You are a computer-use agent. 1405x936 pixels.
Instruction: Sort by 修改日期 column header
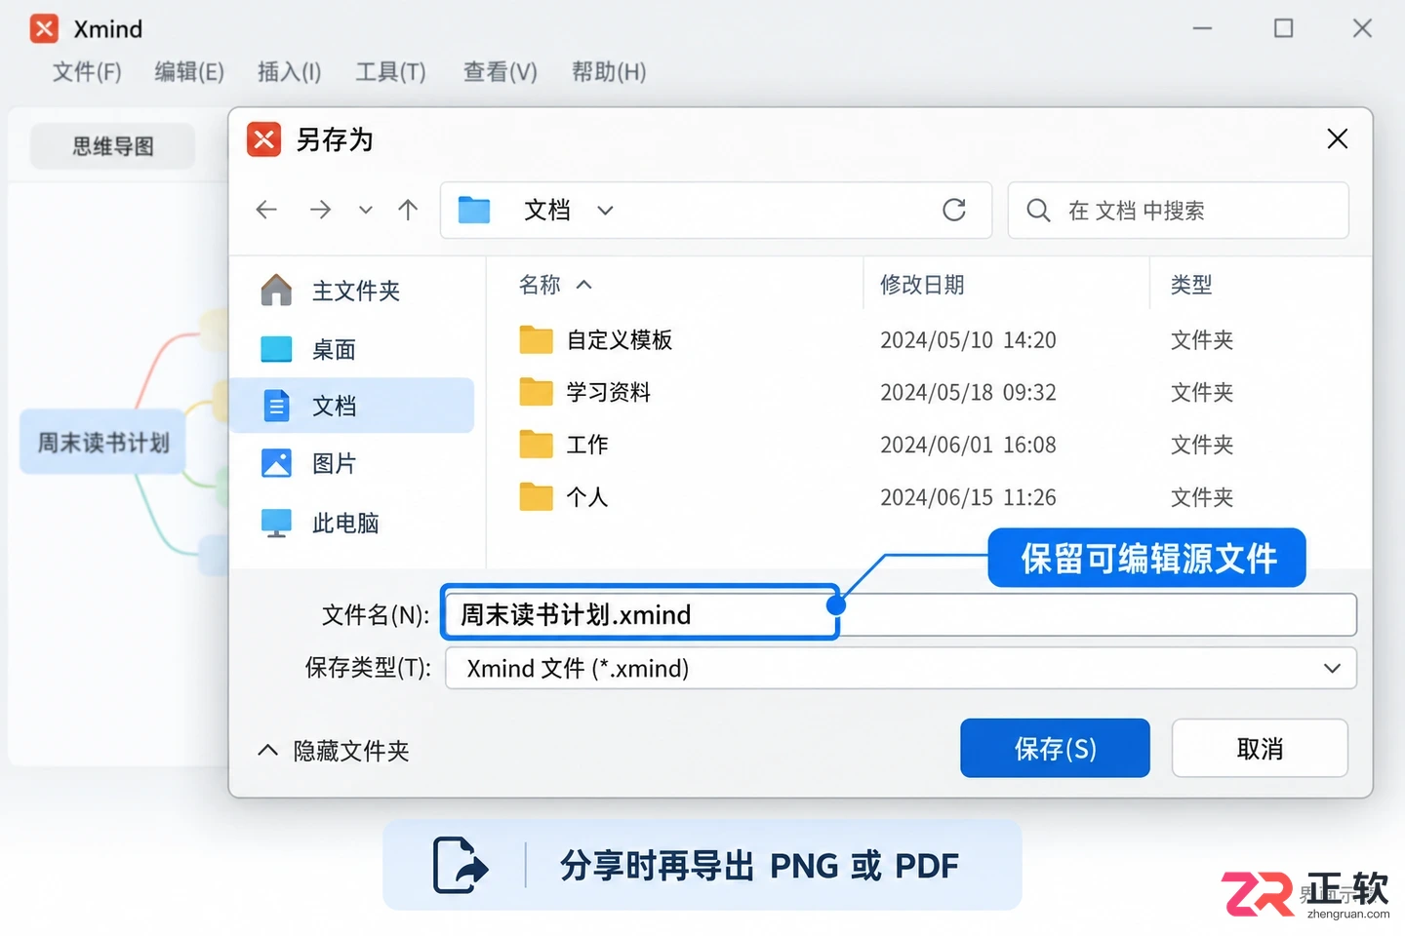tap(921, 285)
